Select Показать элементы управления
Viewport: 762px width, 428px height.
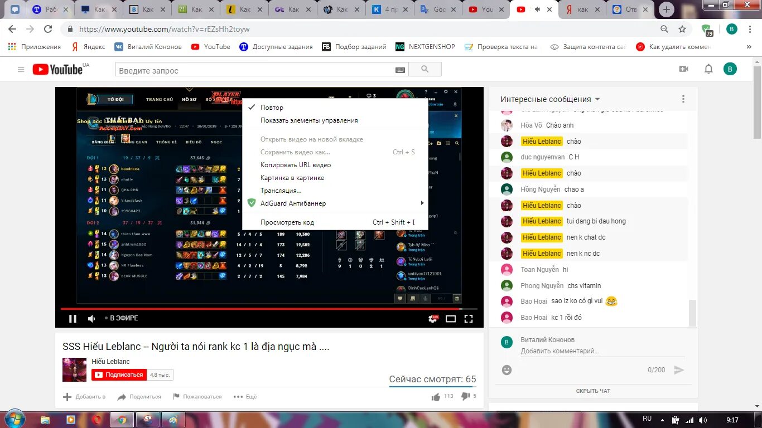335,120
